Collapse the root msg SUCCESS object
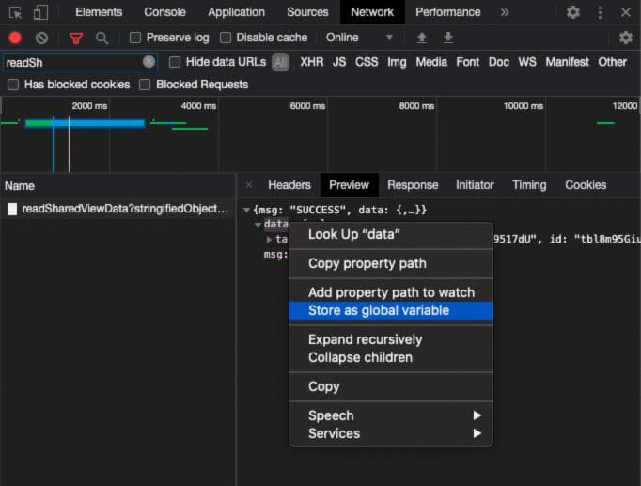This screenshot has height=486, width=641. pos(247,210)
